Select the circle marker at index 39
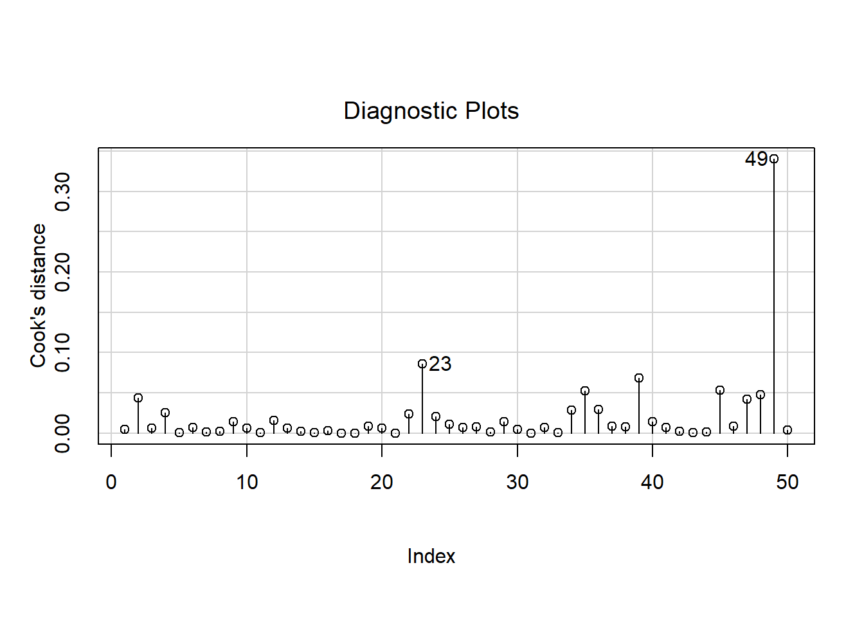Screen dimensions: 864x617 tap(639, 378)
